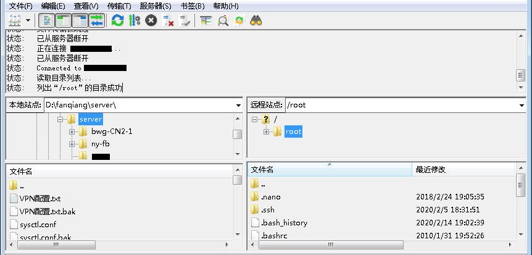532x255 pixels.
Task: Open the 传输(T) menu
Action: coord(118,6)
